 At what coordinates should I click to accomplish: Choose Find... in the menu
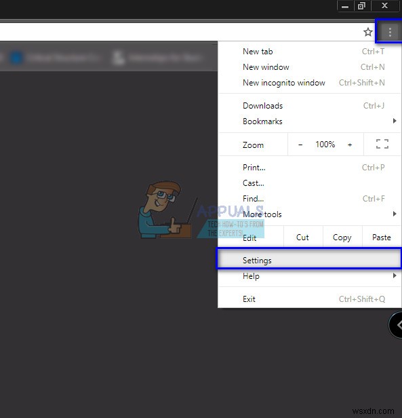click(x=310, y=199)
